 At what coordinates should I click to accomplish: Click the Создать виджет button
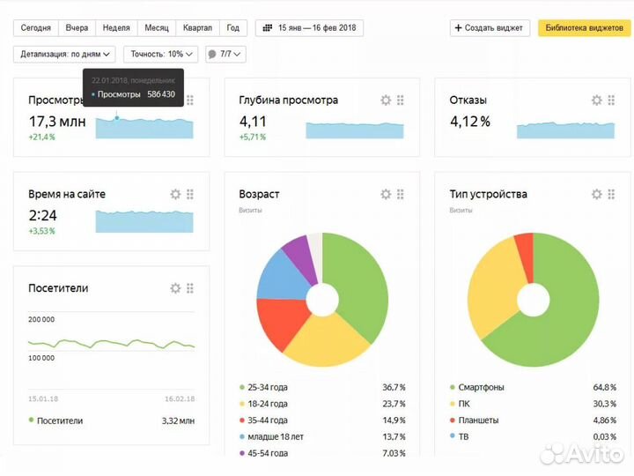coord(490,28)
